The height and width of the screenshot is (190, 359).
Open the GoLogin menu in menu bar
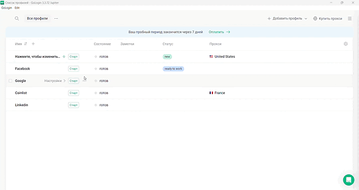tap(7, 8)
